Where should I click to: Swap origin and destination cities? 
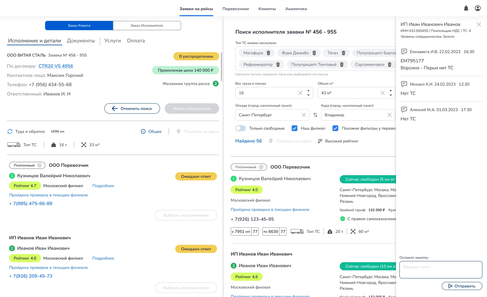pyautogui.click(x=315, y=115)
